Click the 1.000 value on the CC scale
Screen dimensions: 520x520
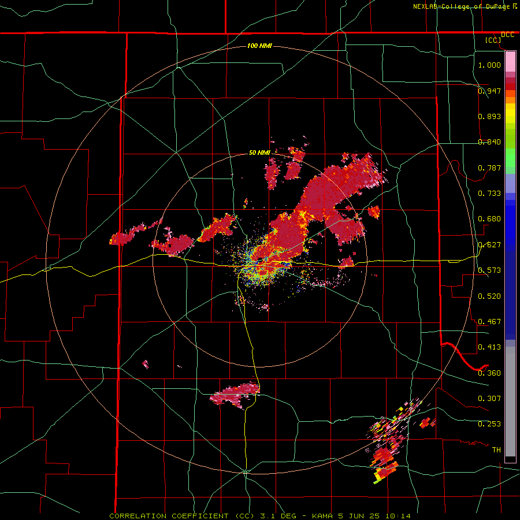(x=489, y=65)
